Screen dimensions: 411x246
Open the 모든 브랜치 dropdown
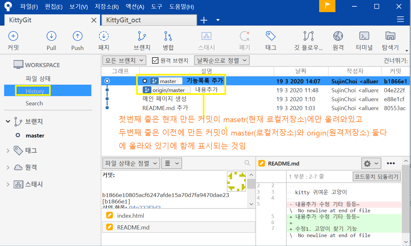click(x=124, y=60)
